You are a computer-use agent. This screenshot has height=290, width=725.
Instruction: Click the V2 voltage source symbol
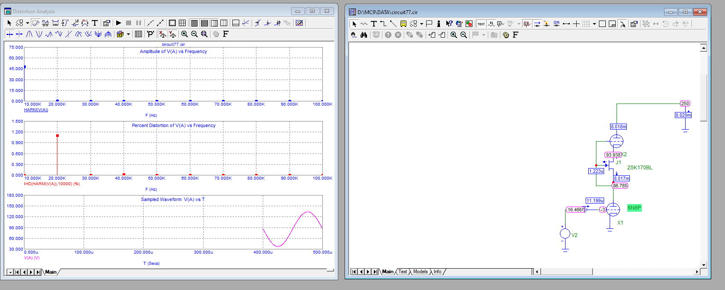pos(565,234)
